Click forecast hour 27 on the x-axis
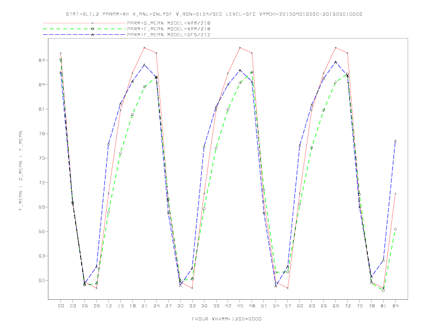The width and height of the screenshot is (431, 333). pos(168,306)
